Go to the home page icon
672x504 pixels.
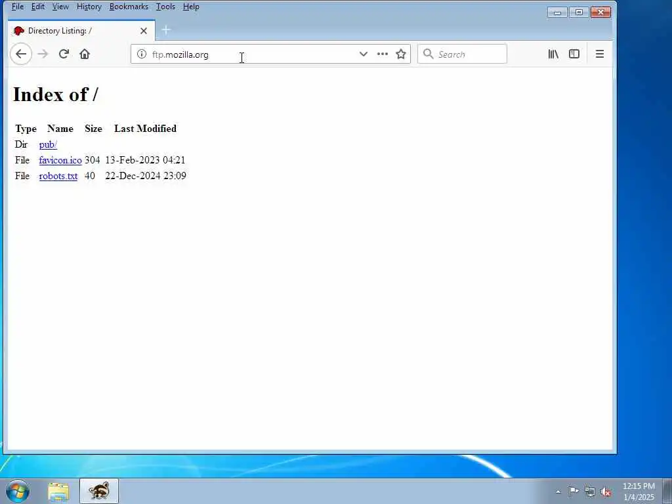85,54
